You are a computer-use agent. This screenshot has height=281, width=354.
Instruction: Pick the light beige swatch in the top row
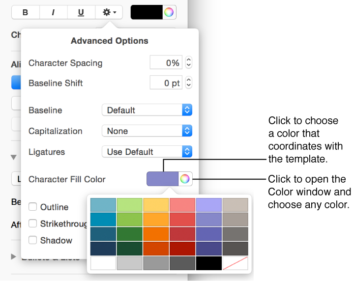(x=235, y=205)
